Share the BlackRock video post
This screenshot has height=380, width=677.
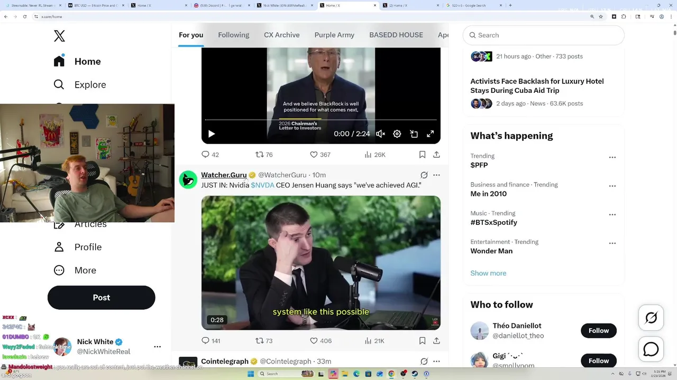[x=436, y=155]
